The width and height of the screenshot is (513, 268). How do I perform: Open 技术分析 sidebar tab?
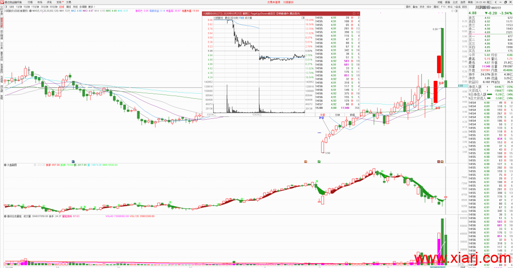[x=1, y=21]
